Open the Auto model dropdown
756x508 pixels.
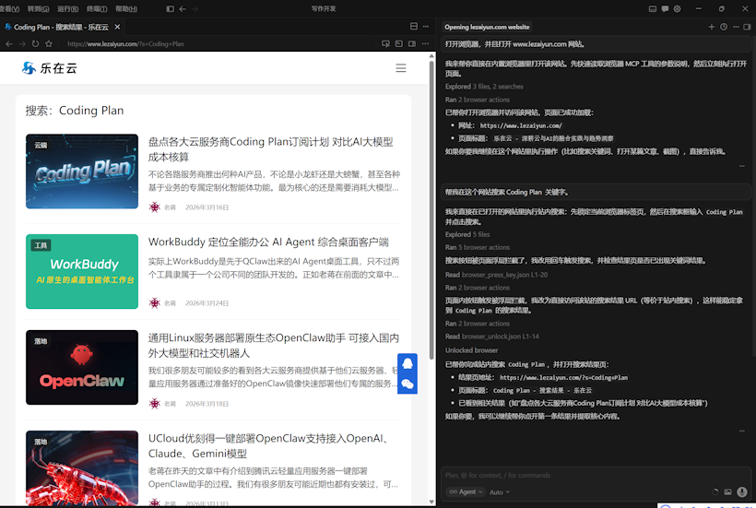500,492
